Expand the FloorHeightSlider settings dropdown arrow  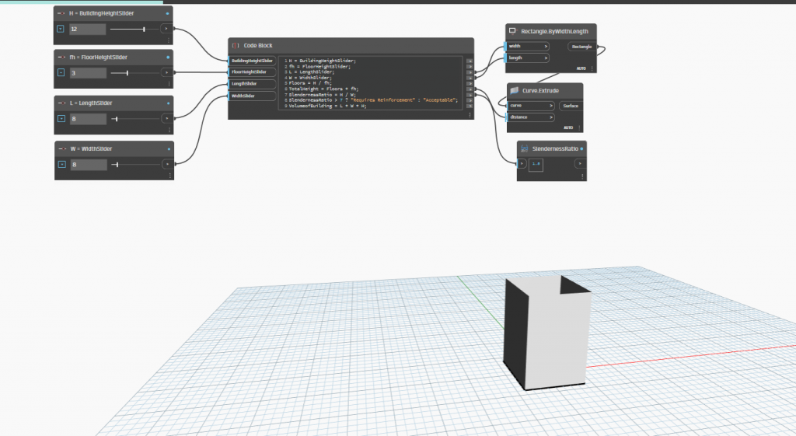[61, 72]
